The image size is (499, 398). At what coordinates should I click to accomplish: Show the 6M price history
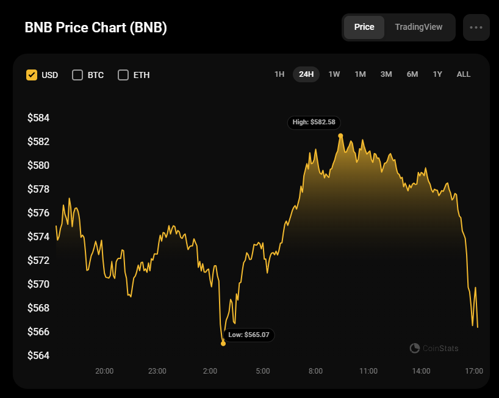(x=412, y=74)
